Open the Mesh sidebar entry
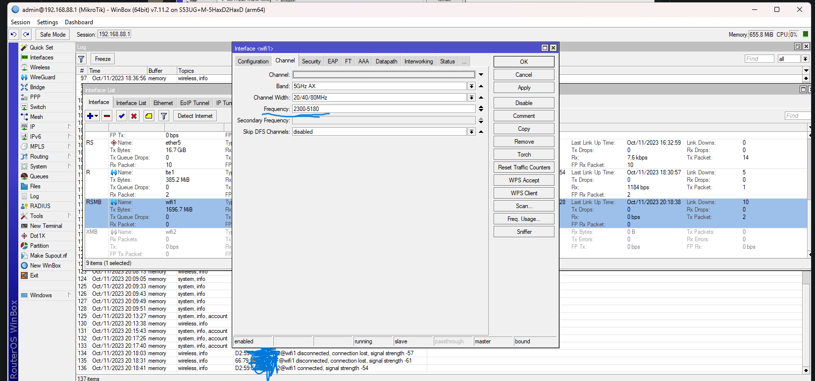Screen dimensions: 815x381 pos(36,117)
